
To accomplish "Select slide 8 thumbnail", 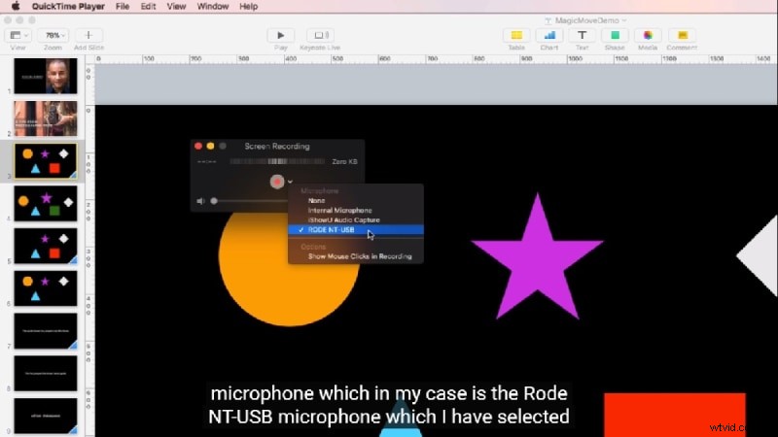I will coord(46,374).
